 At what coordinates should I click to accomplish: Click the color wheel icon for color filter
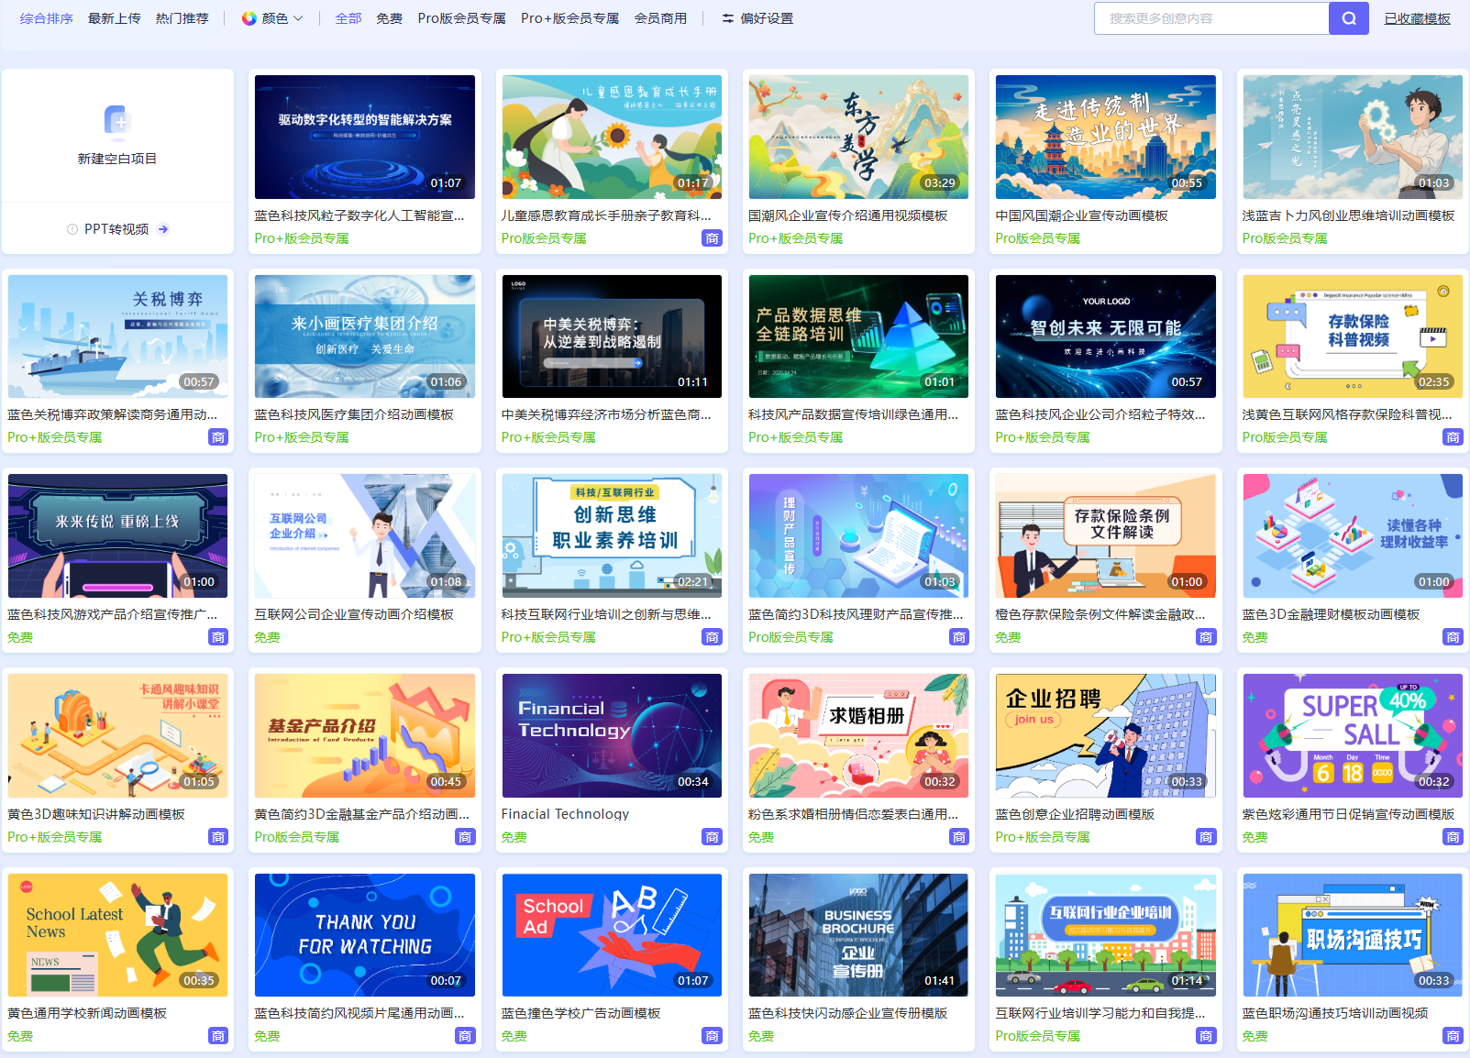(x=249, y=18)
